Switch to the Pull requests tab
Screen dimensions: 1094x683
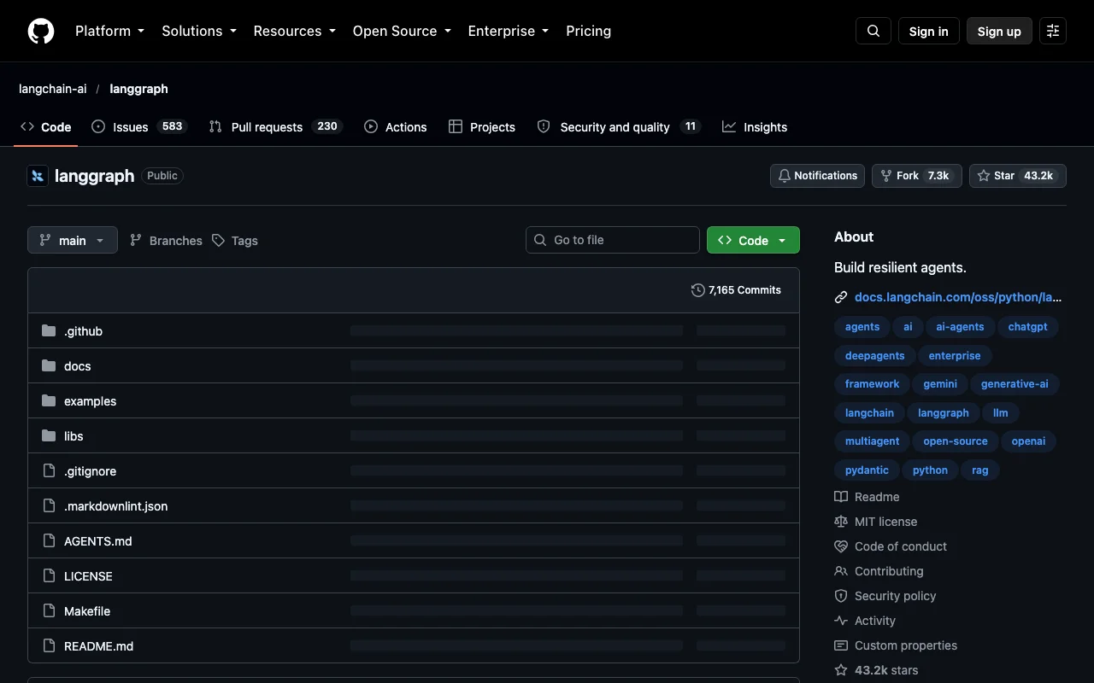tap(274, 126)
